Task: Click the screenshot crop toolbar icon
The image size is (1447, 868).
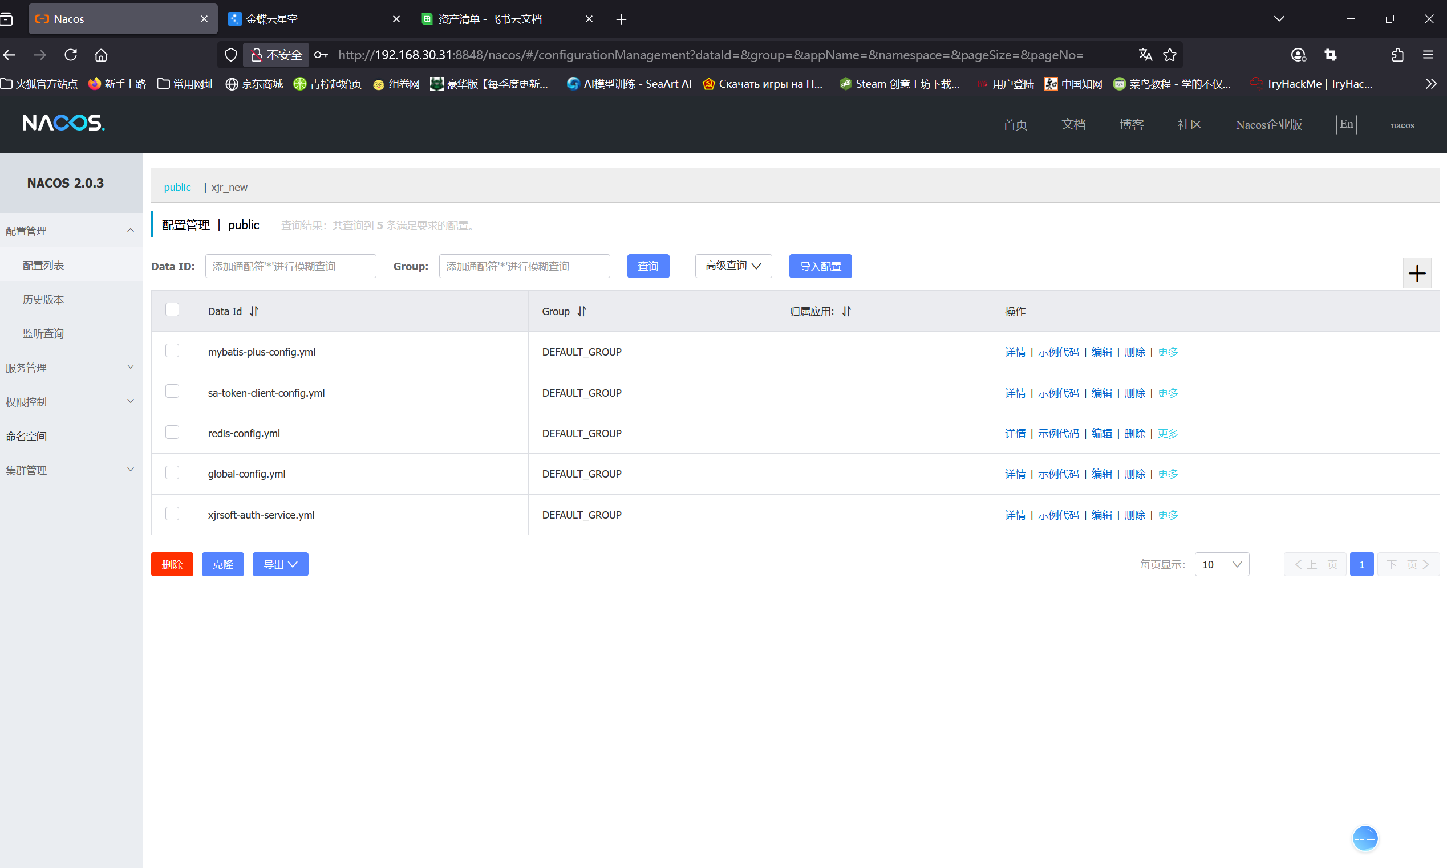Action: 1331,55
